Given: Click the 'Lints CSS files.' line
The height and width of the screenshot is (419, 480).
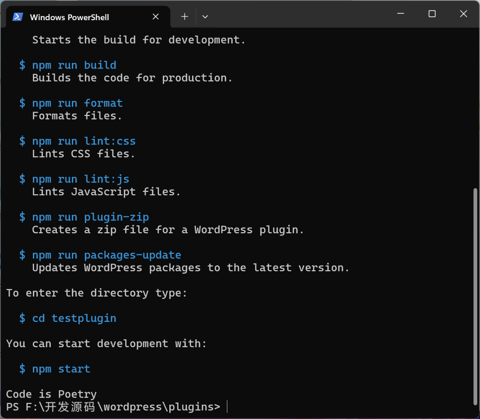Looking at the screenshot, I should (83, 154).
